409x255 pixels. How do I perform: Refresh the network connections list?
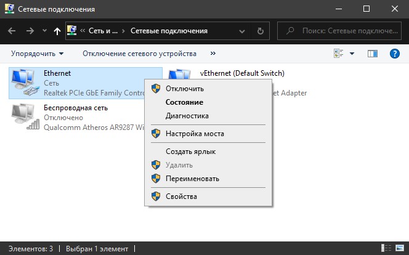tap(261, 31)
